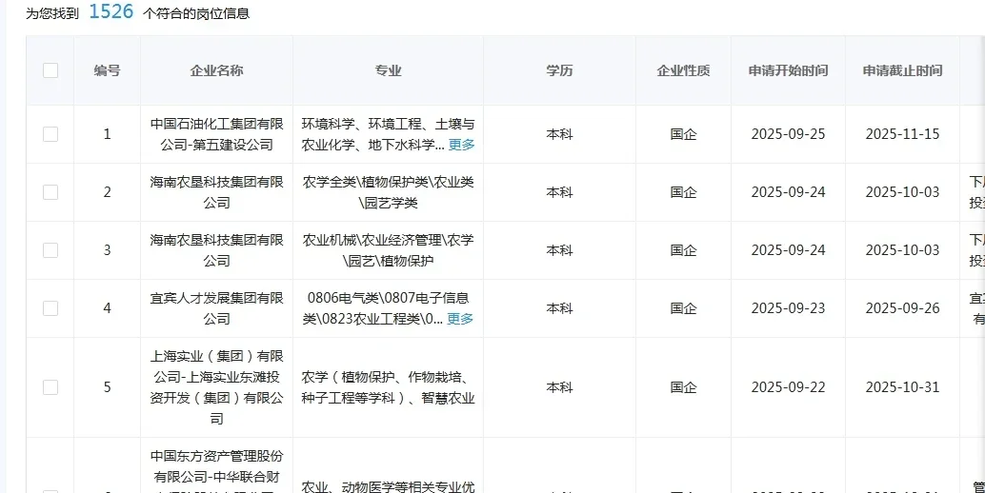Click row 3 start date 2025-09-24
The image size is (985, 493).
coord(789,250)
